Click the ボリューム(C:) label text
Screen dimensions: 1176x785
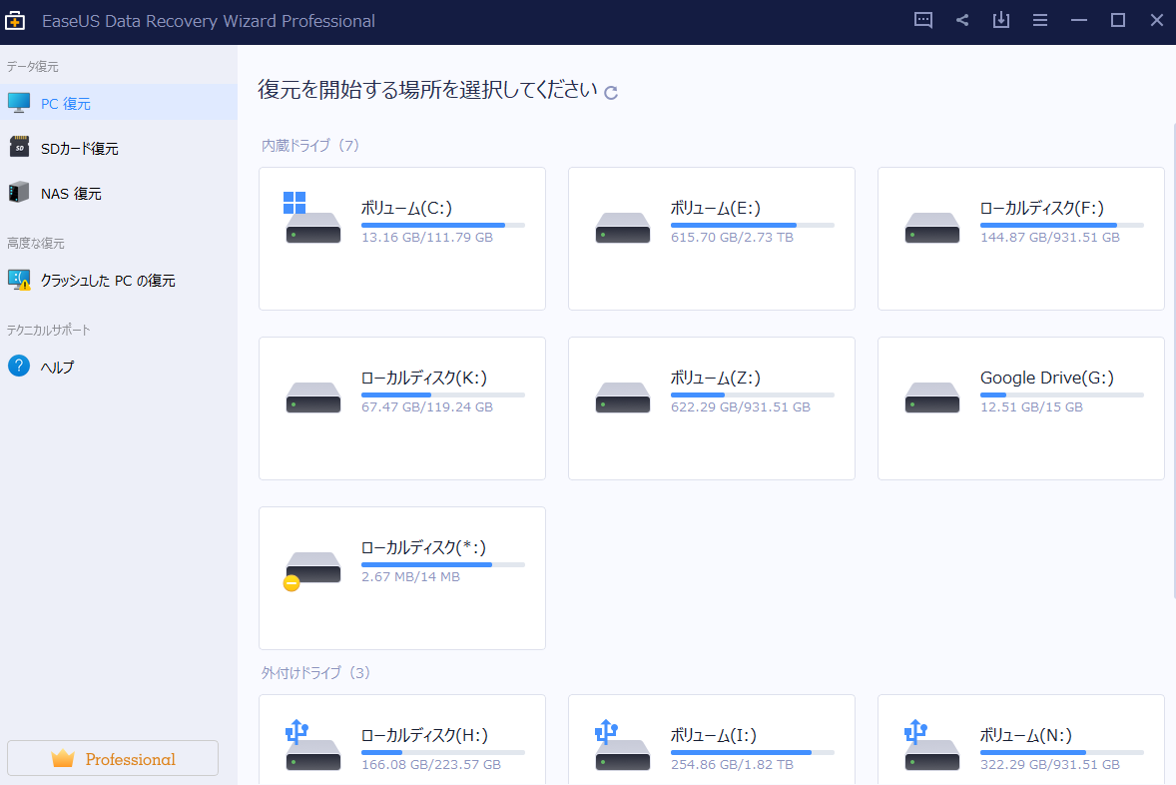point(406,208)
